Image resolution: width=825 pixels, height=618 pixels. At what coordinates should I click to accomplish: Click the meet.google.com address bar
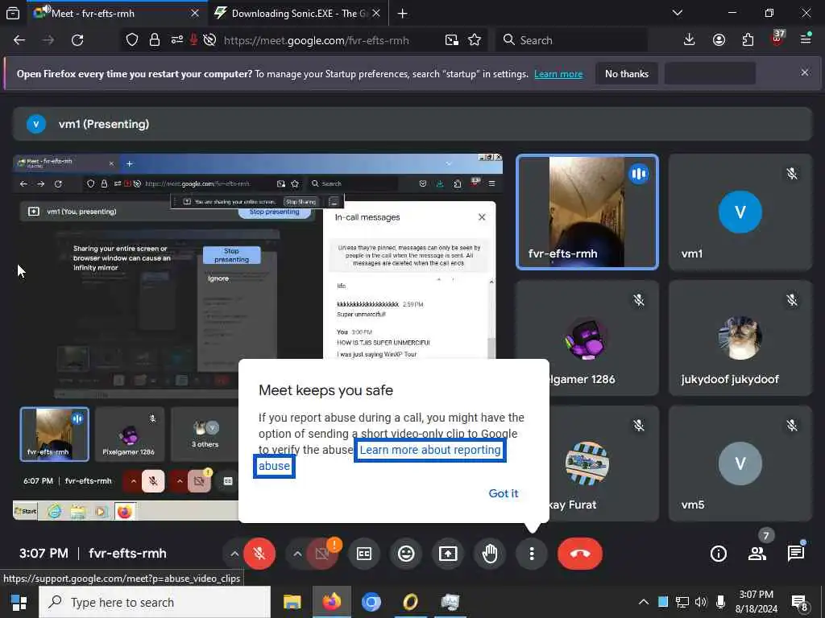tap(316, 40)
